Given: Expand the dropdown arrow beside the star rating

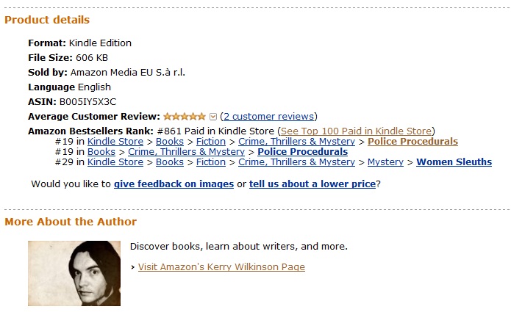Looking at the screenshot, I should 213,116.
